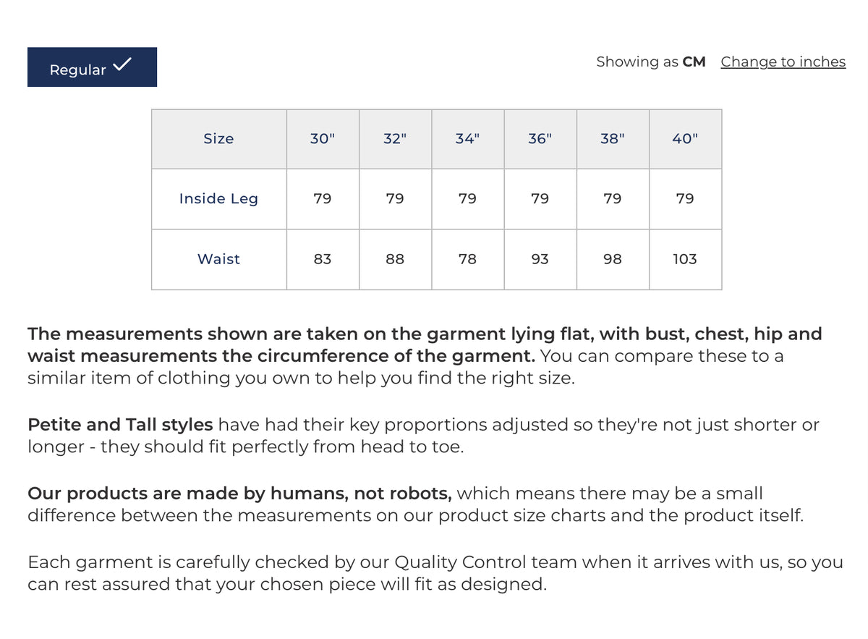Select the waist value 78

point(467,259)
